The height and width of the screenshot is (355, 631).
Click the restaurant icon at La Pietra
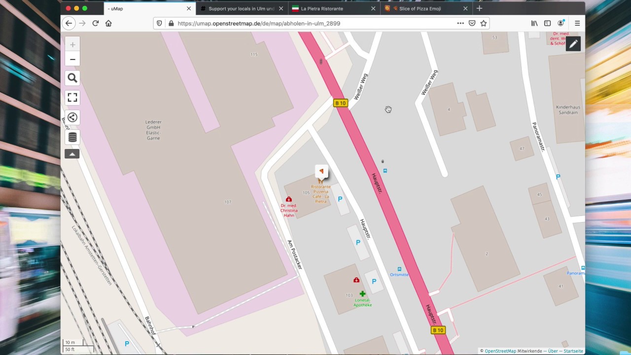[320, 181]
